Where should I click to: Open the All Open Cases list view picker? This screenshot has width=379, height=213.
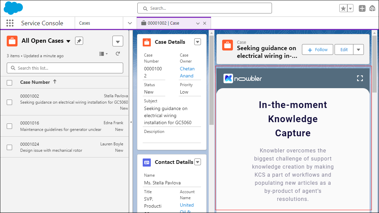[x=68, y=41]
